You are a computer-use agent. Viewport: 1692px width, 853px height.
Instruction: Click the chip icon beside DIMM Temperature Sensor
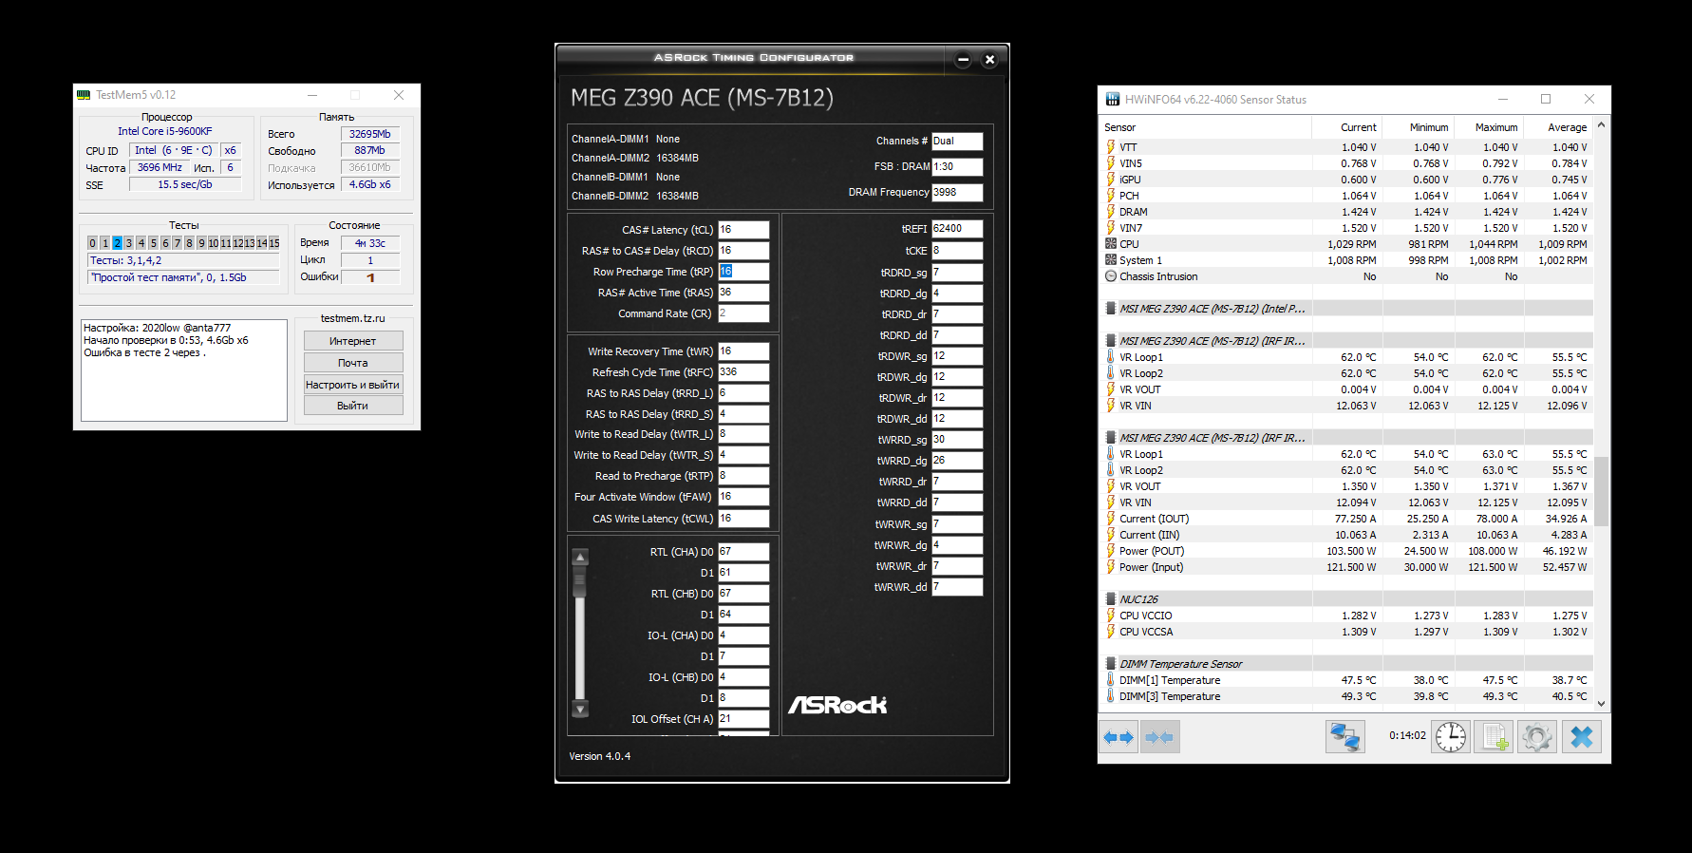coord(1111,664)
